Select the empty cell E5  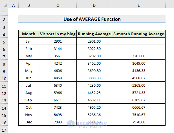138,41
